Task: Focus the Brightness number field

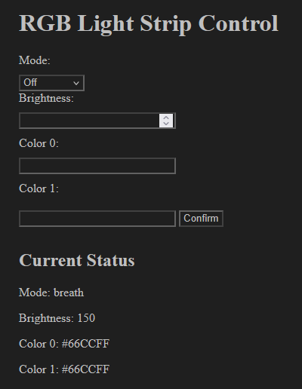Action: pos(97,121)
